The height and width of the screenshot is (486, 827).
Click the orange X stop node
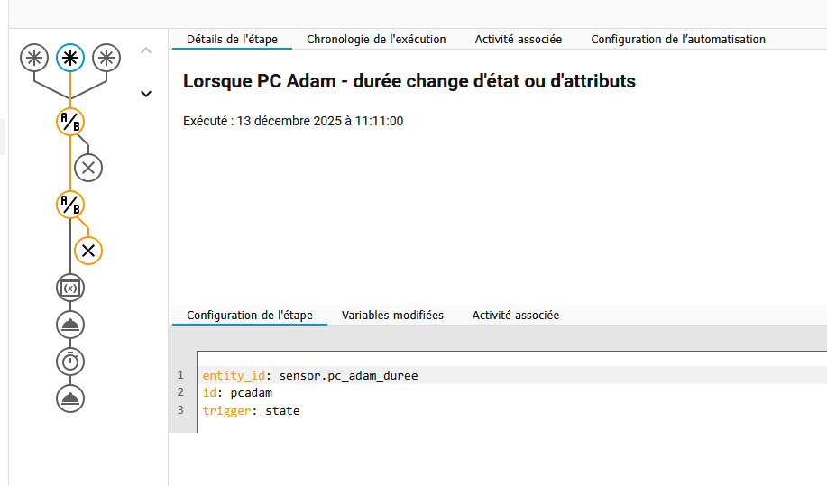tap(88, 251)
